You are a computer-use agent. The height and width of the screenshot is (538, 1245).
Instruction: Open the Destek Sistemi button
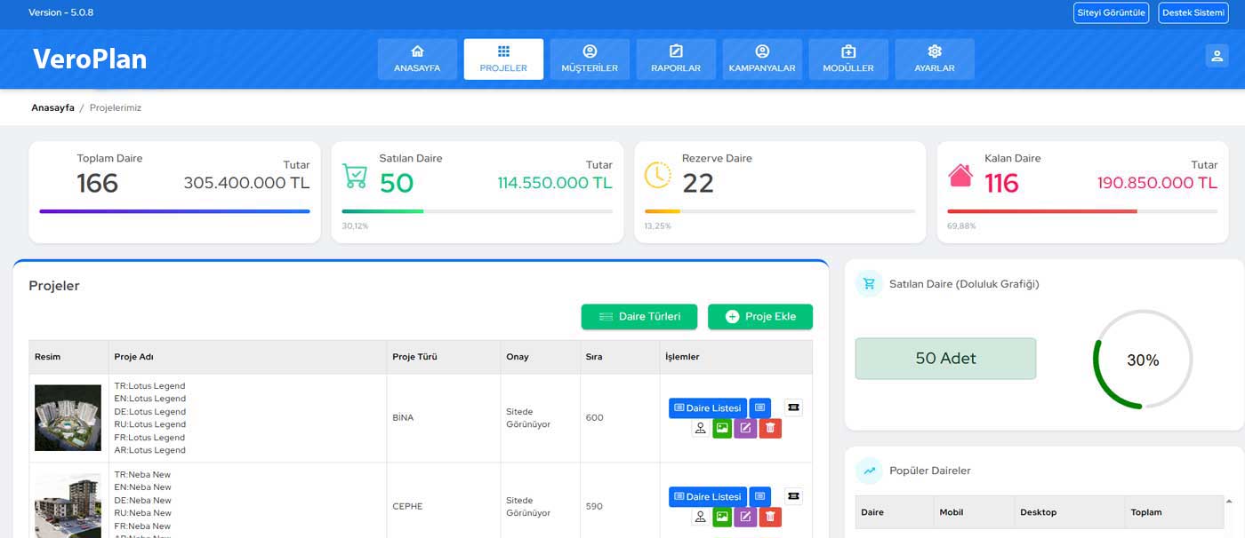tap(1193, 12)
